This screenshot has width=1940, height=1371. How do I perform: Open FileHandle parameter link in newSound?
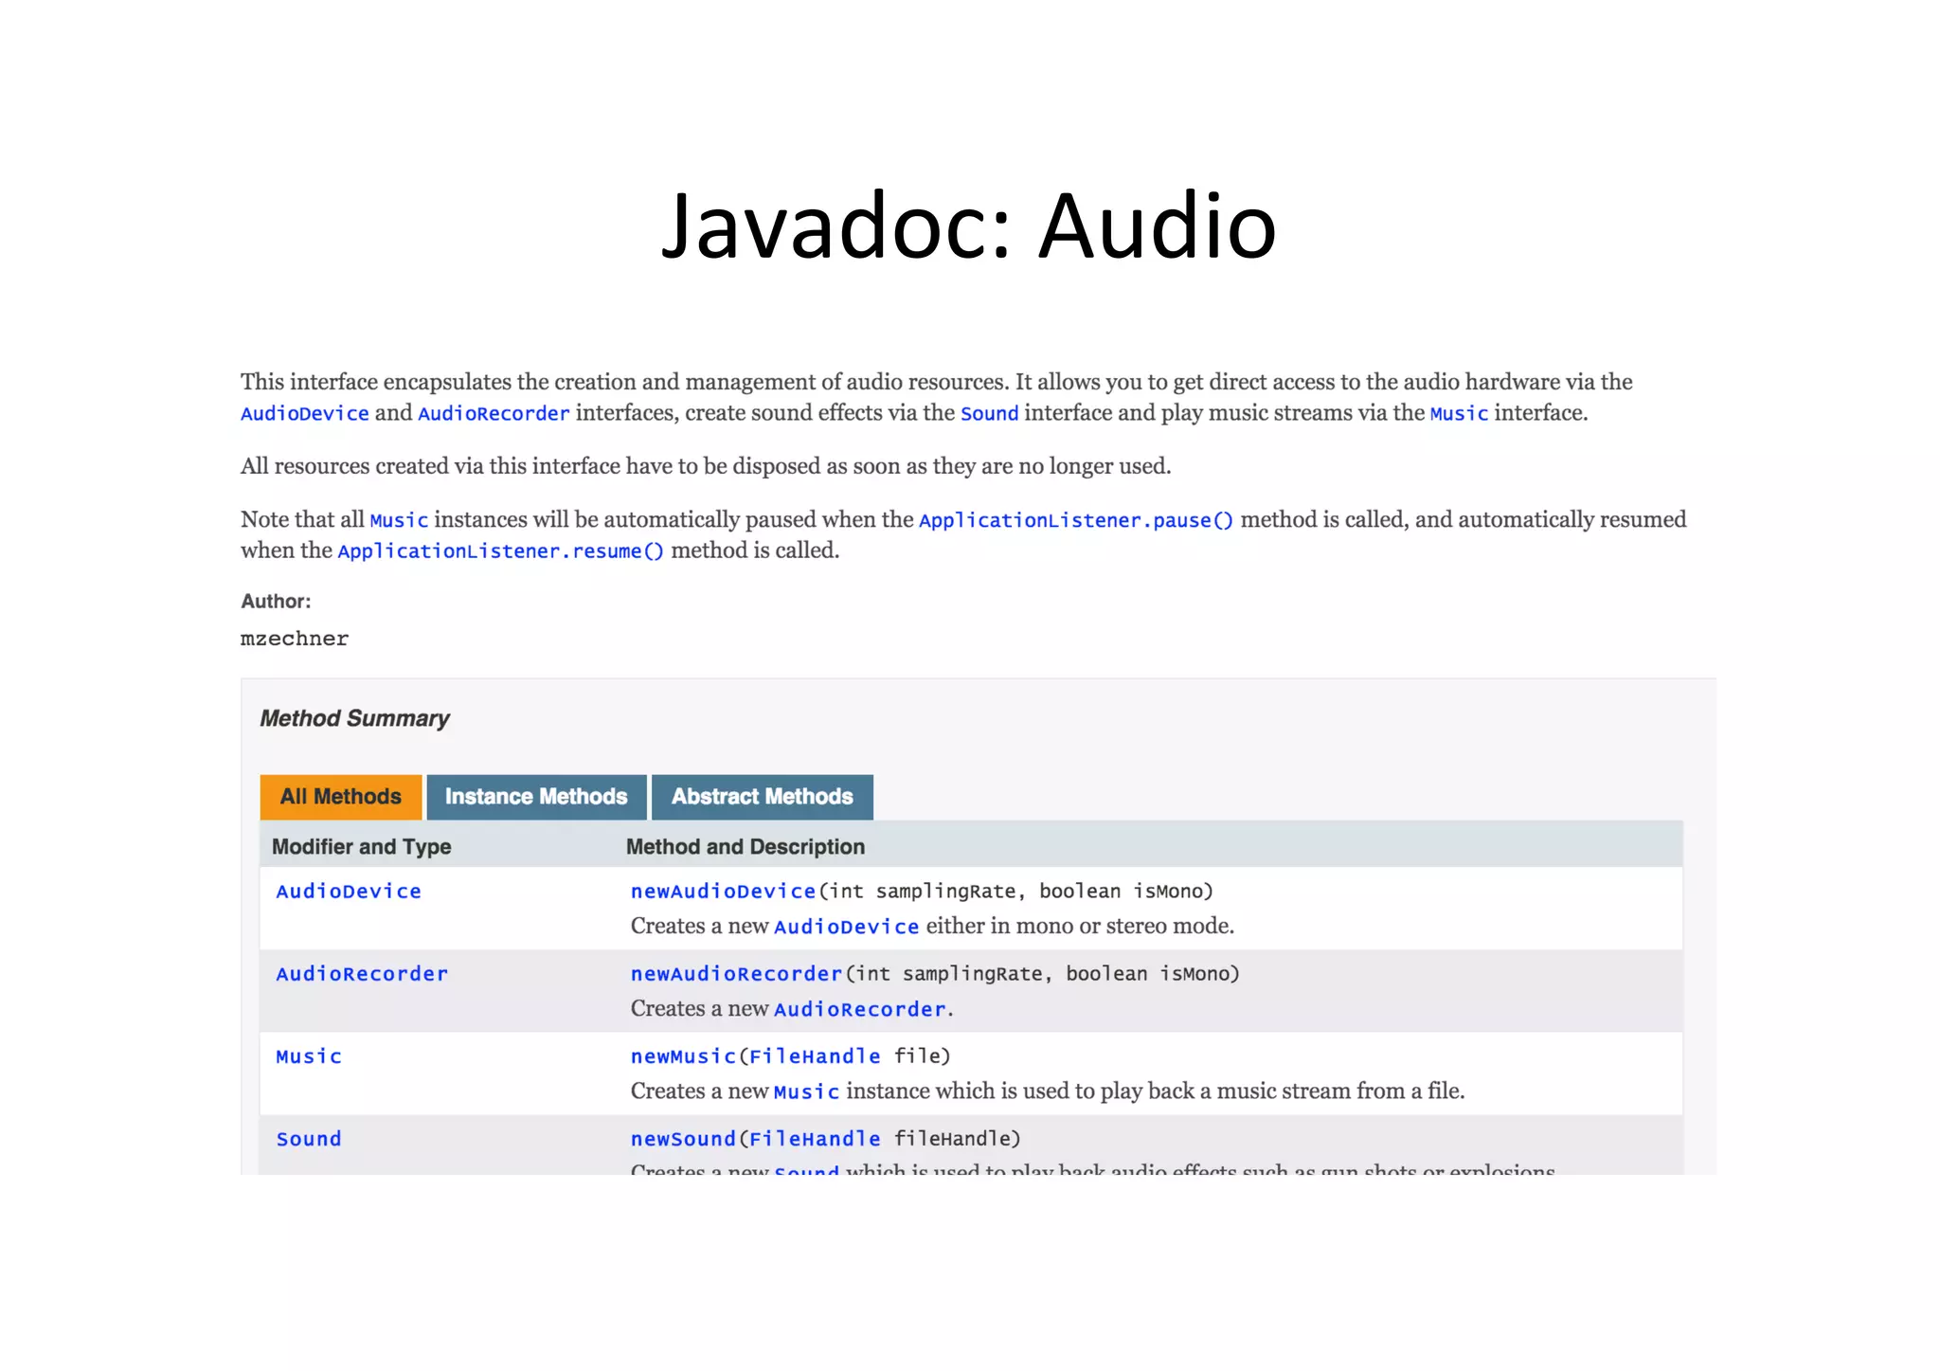[x=815, y=1139]
